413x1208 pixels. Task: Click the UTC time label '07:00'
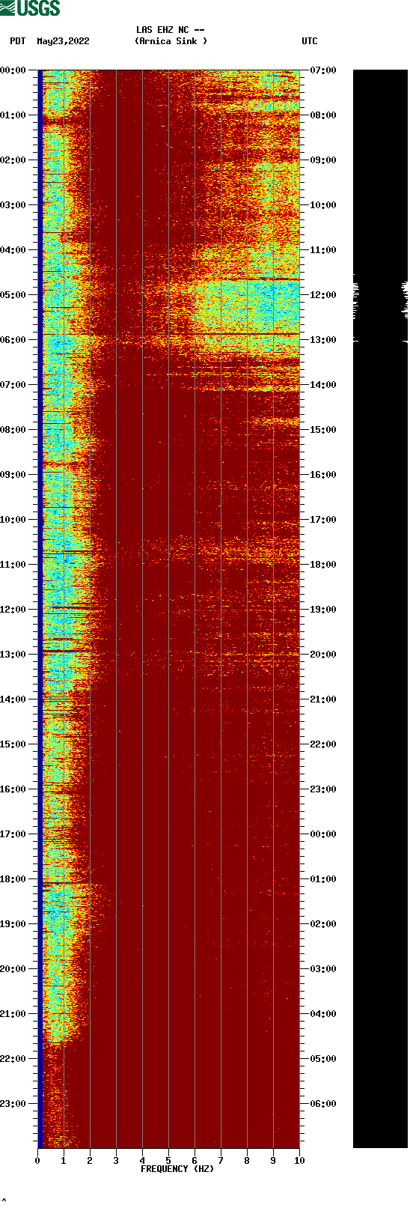tap(323, 70)
